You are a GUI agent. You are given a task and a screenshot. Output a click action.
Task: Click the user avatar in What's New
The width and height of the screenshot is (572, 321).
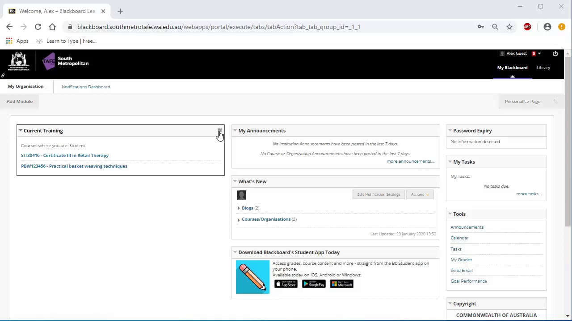(241, 195)
